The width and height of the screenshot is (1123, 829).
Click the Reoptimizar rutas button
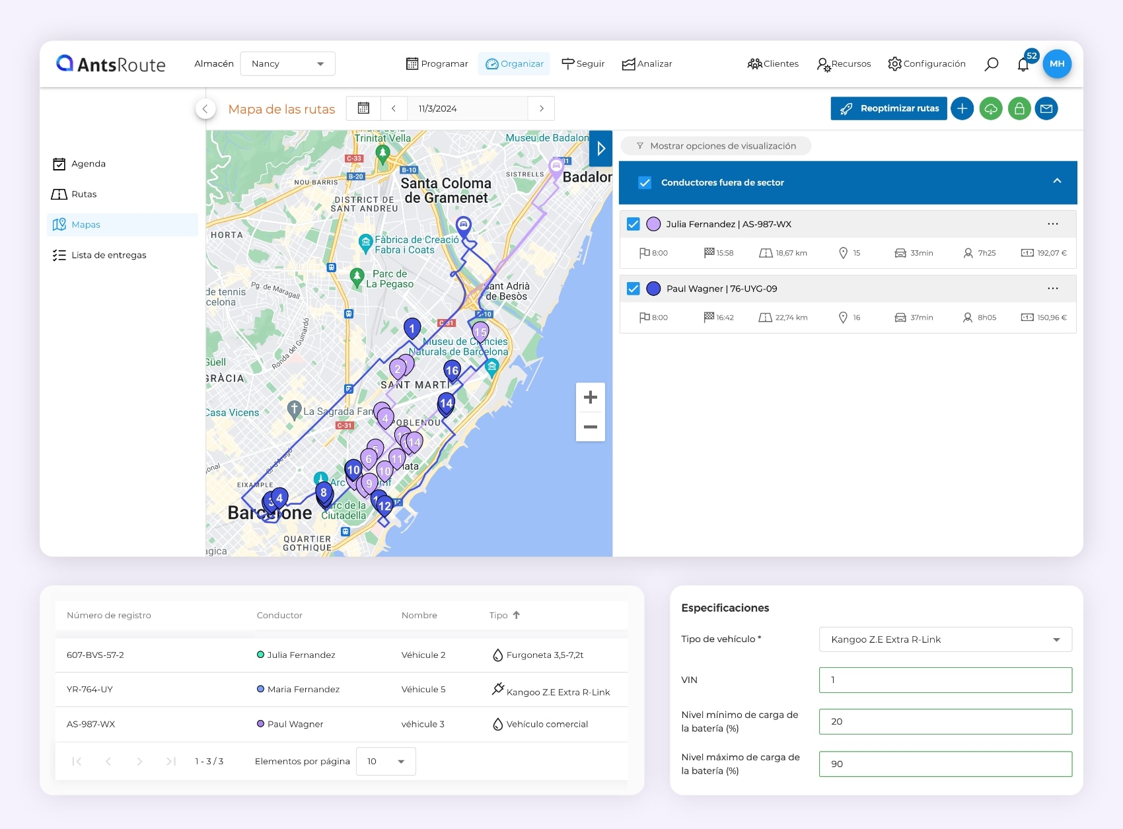[x=888, y=108]
